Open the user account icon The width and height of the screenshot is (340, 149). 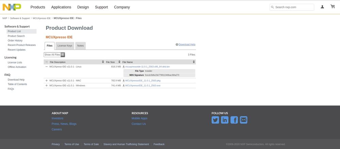click(322, 7)
